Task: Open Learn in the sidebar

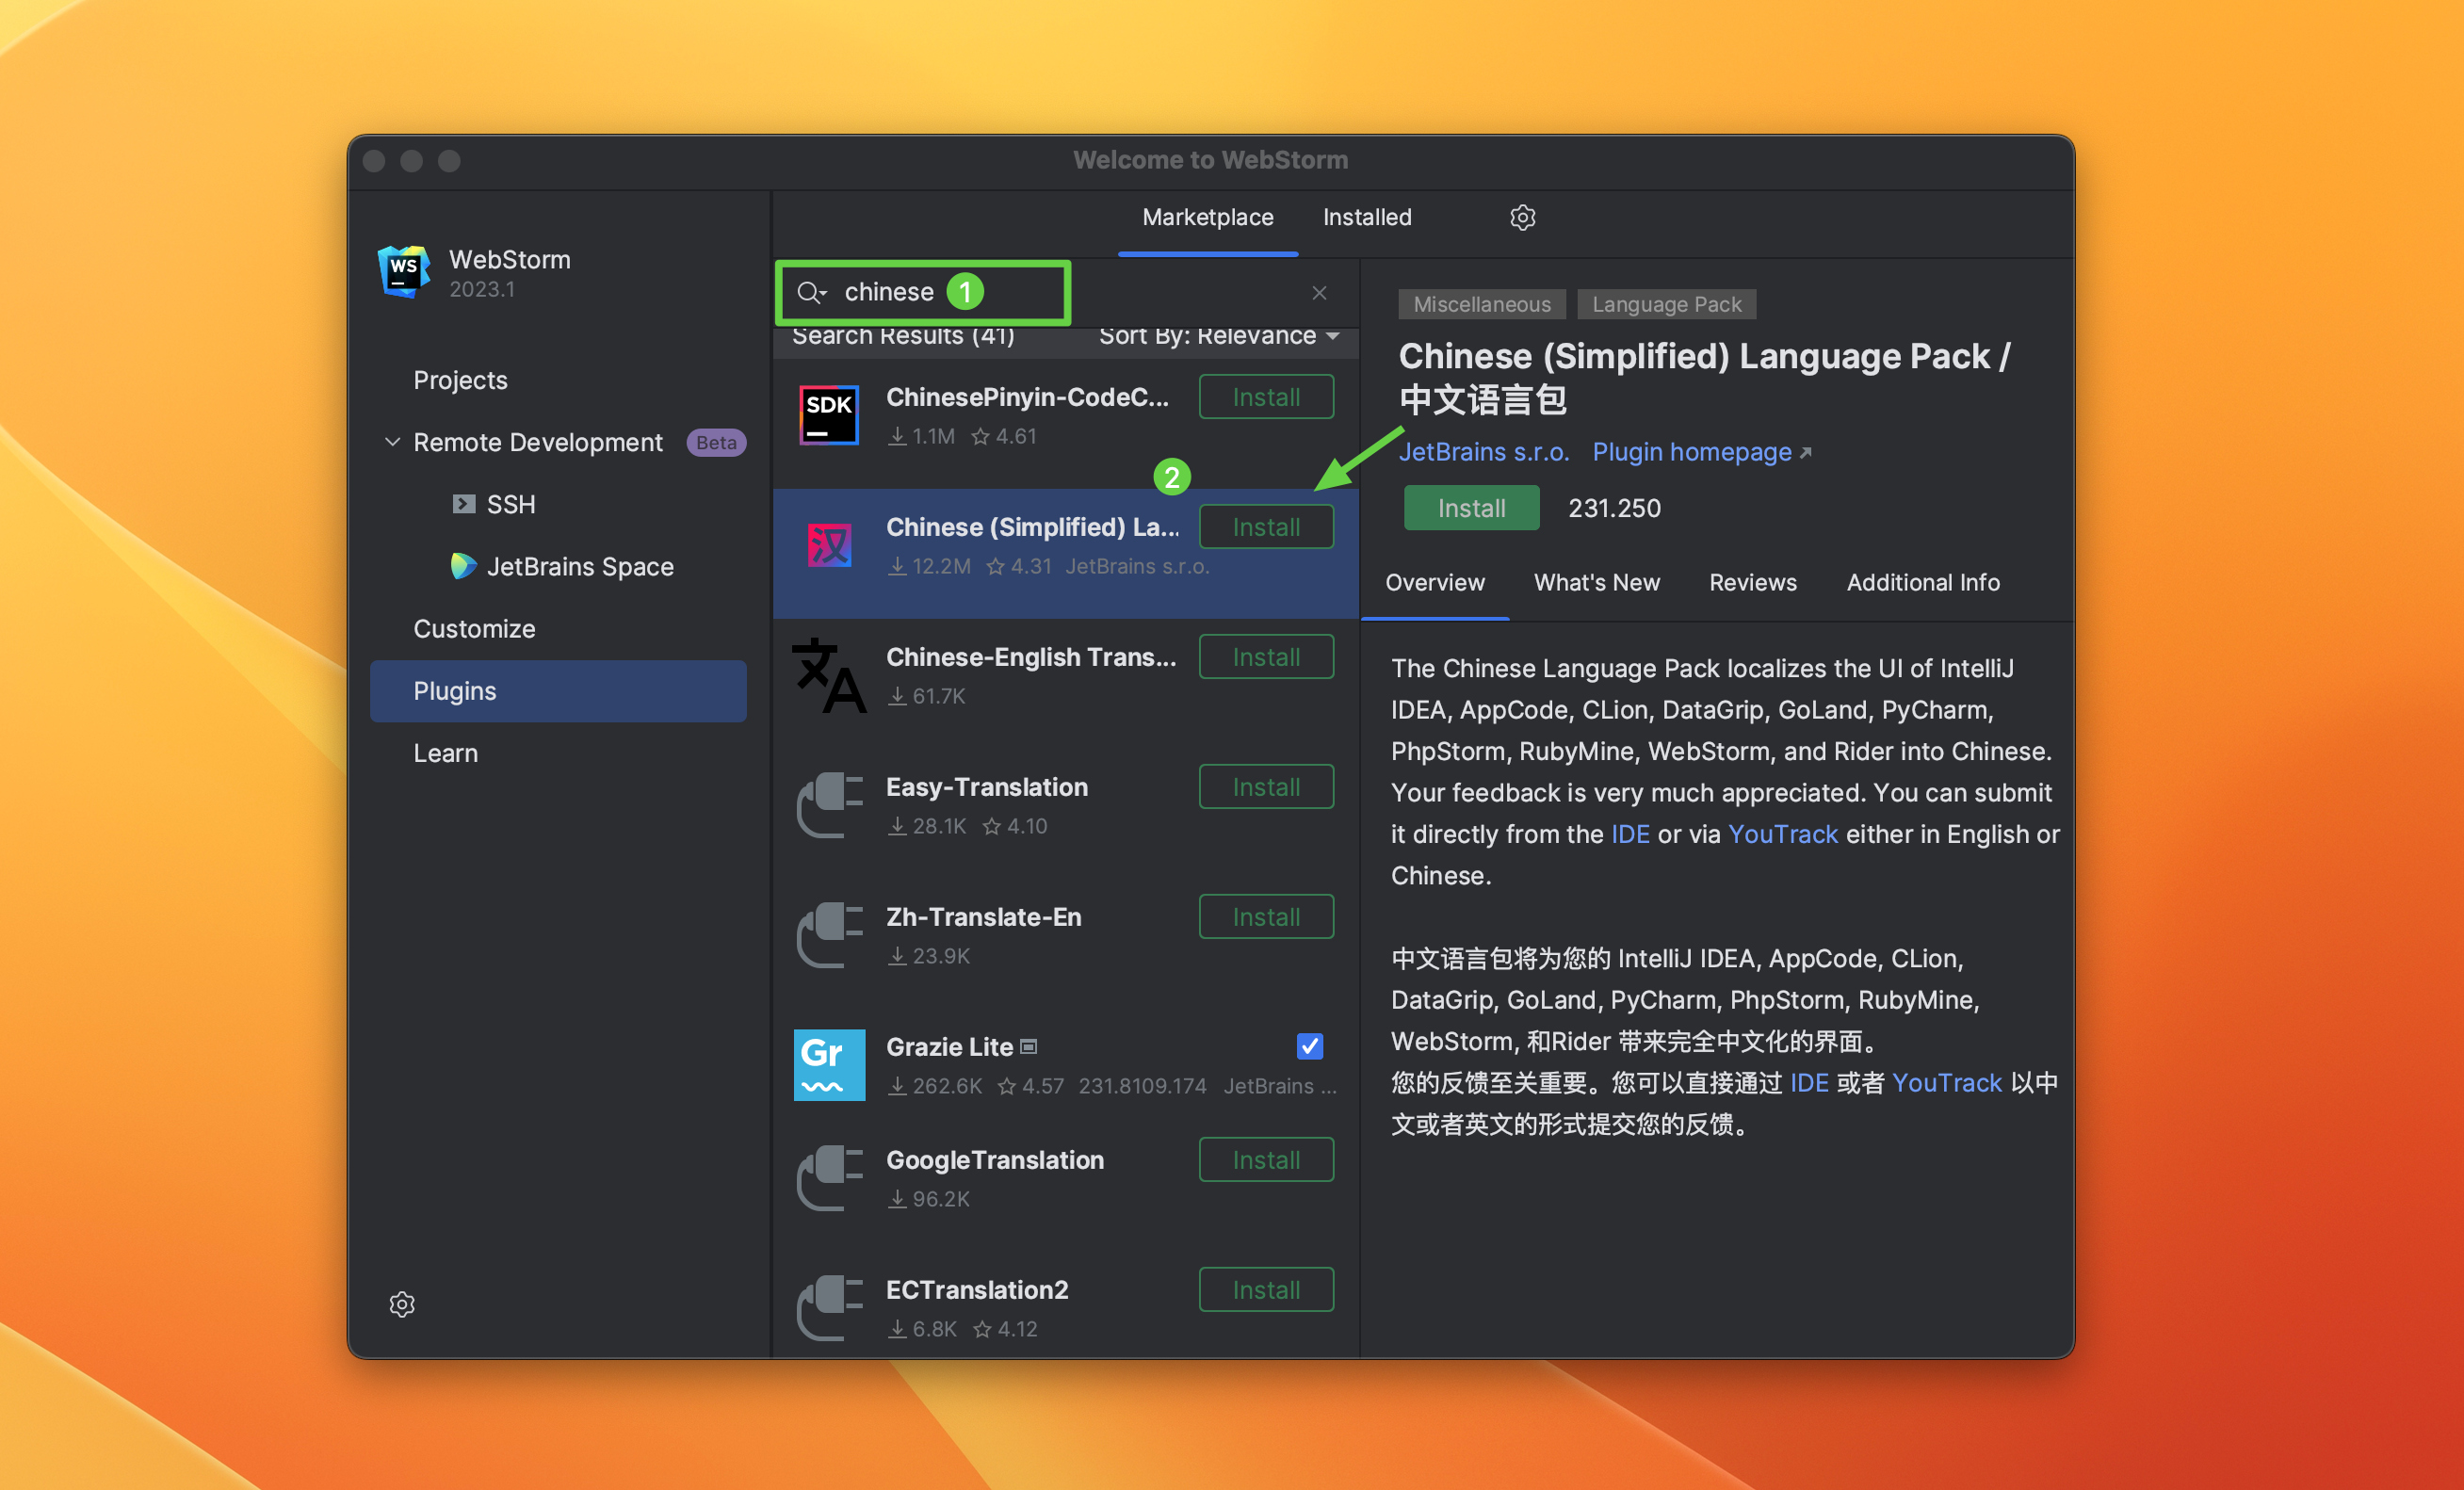Action: [x=445, y=753]
